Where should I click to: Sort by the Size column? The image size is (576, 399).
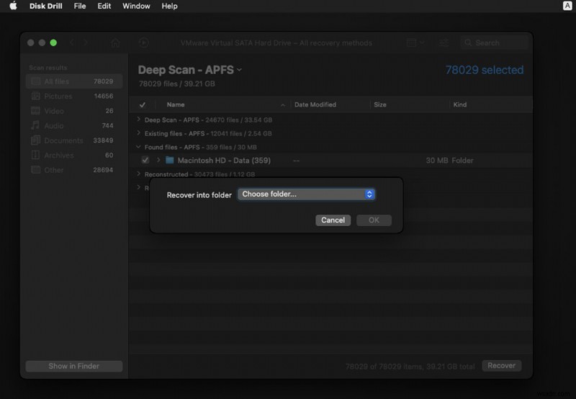point(380,104)
